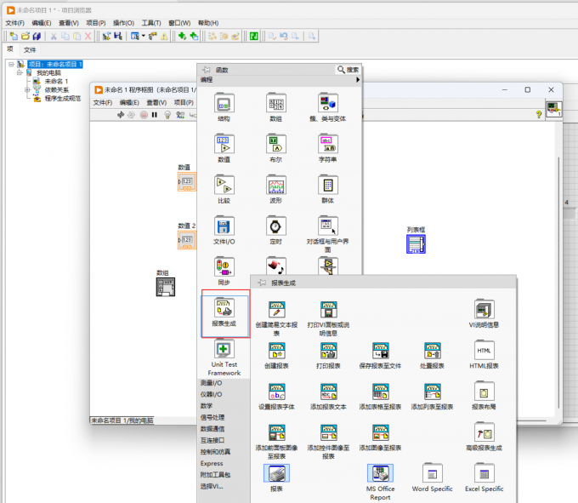Open 文件(F) menu in project explorer
578x503 pixels.
click(x=14, y=23)
